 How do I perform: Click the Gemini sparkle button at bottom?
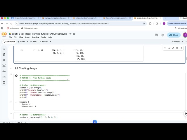pos(95,122)
